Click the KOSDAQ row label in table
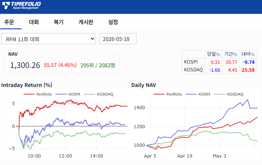262x165 pixels. coord(193,69)
